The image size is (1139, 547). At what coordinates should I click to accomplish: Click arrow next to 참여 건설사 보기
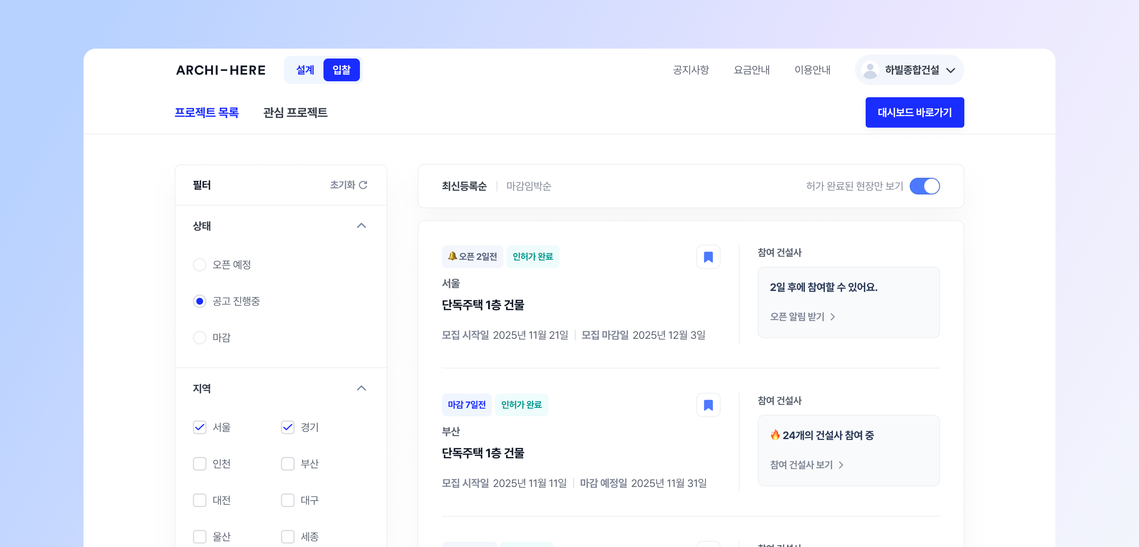tap(841, 465)
